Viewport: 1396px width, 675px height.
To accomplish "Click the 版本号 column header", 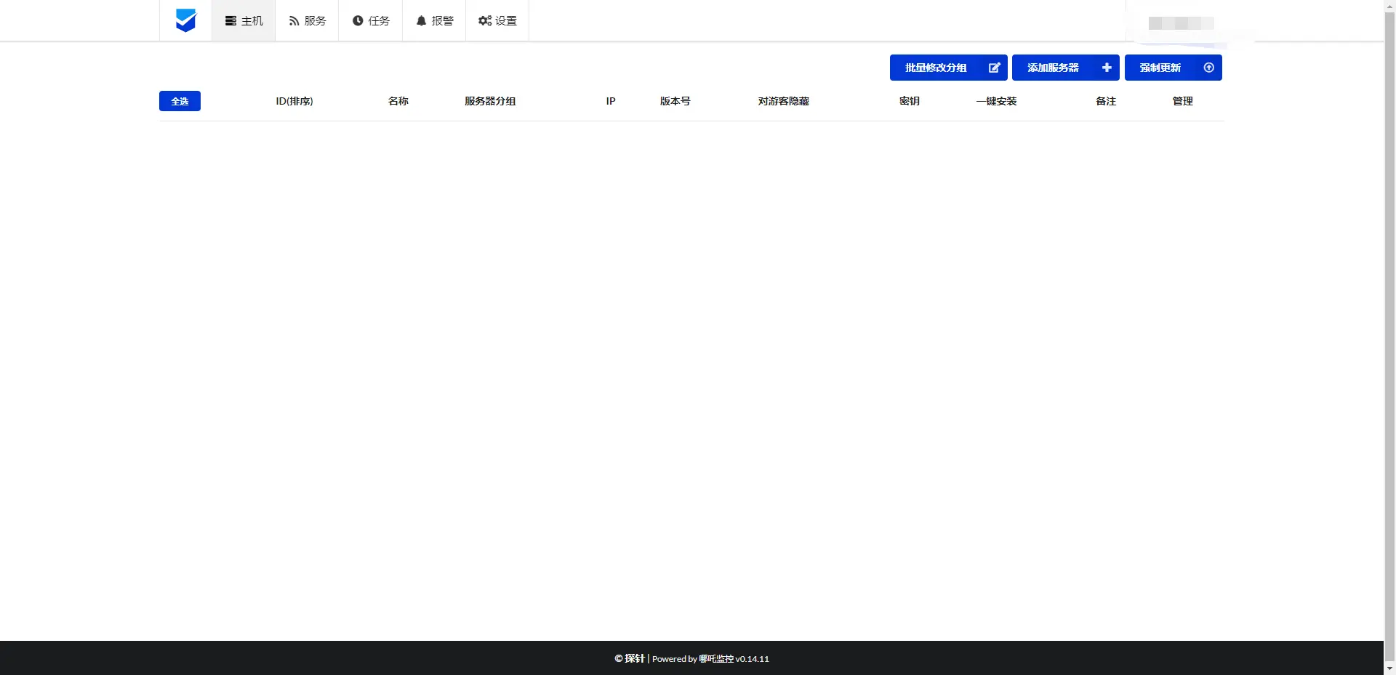I will pos(675,101).
